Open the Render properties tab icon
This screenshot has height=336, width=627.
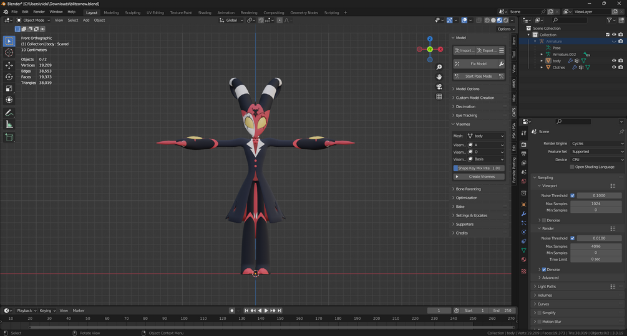tap(524, 145)
